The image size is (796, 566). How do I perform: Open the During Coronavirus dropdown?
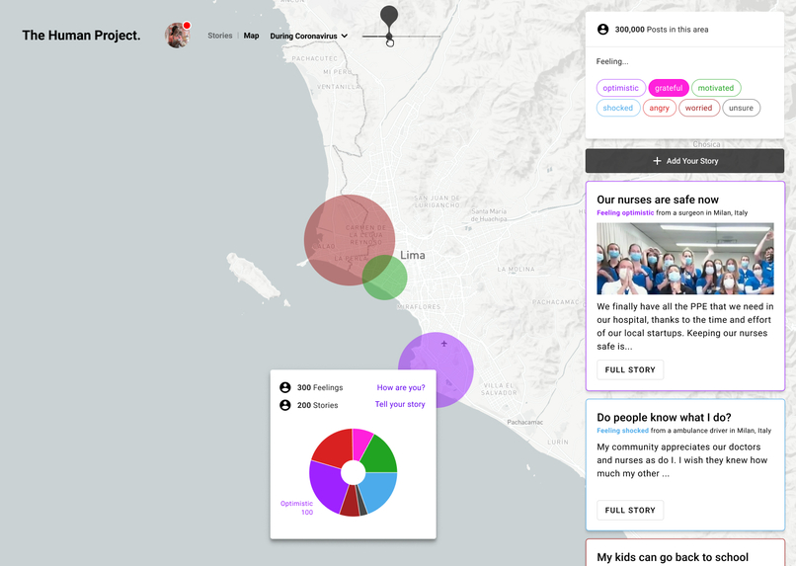[x=309, y=36]
